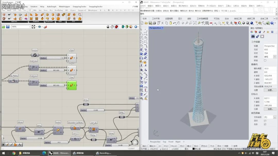Select the red shaded preview mode icon
The width and height of the screenshot is (278, 156).
click(x=116, y=27)
